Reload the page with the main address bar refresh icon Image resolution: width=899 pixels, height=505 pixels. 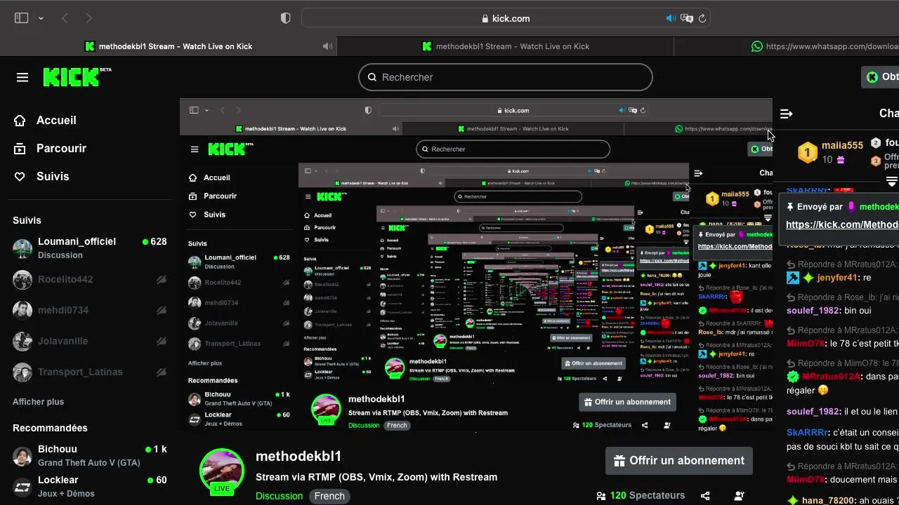click(702, 18)
